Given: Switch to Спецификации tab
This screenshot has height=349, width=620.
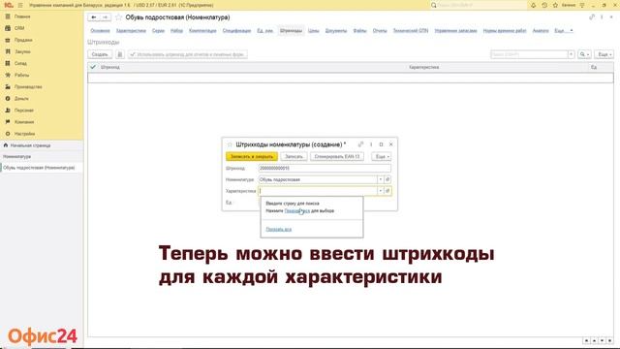Looking at the screenshot, I should click(x=236, y=30).
